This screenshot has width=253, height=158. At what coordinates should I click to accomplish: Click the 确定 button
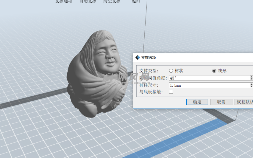click(197, 102)
